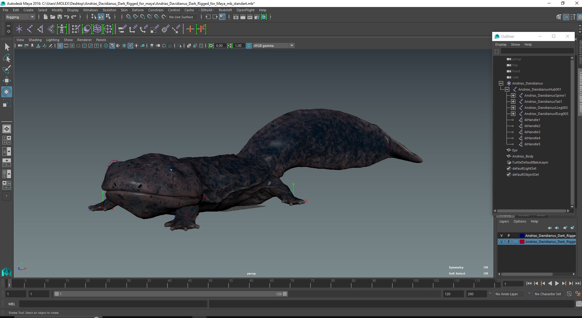Image resolution: width=582 pixels, height=318 pixels.
Task: Click the single-pane layout icon
Action: pyautogui.click(x=7, y=129)
